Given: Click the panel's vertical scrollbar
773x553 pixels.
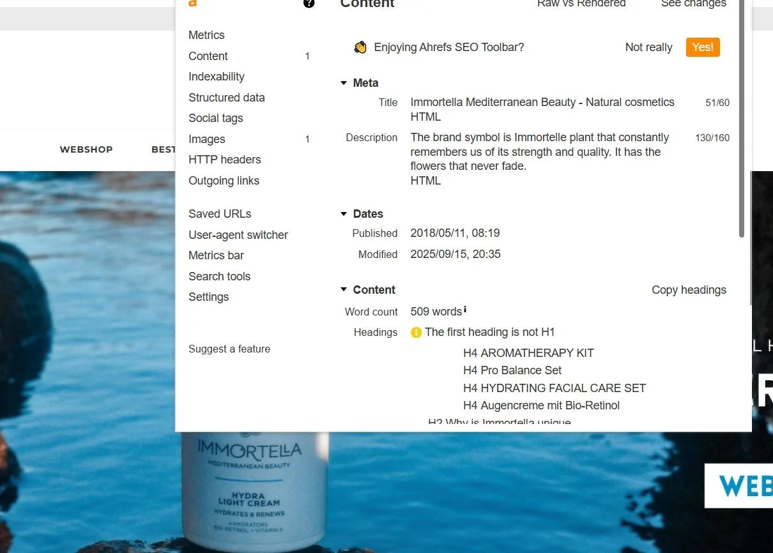Looking at the screenshot, I should (x=742, y=118).
